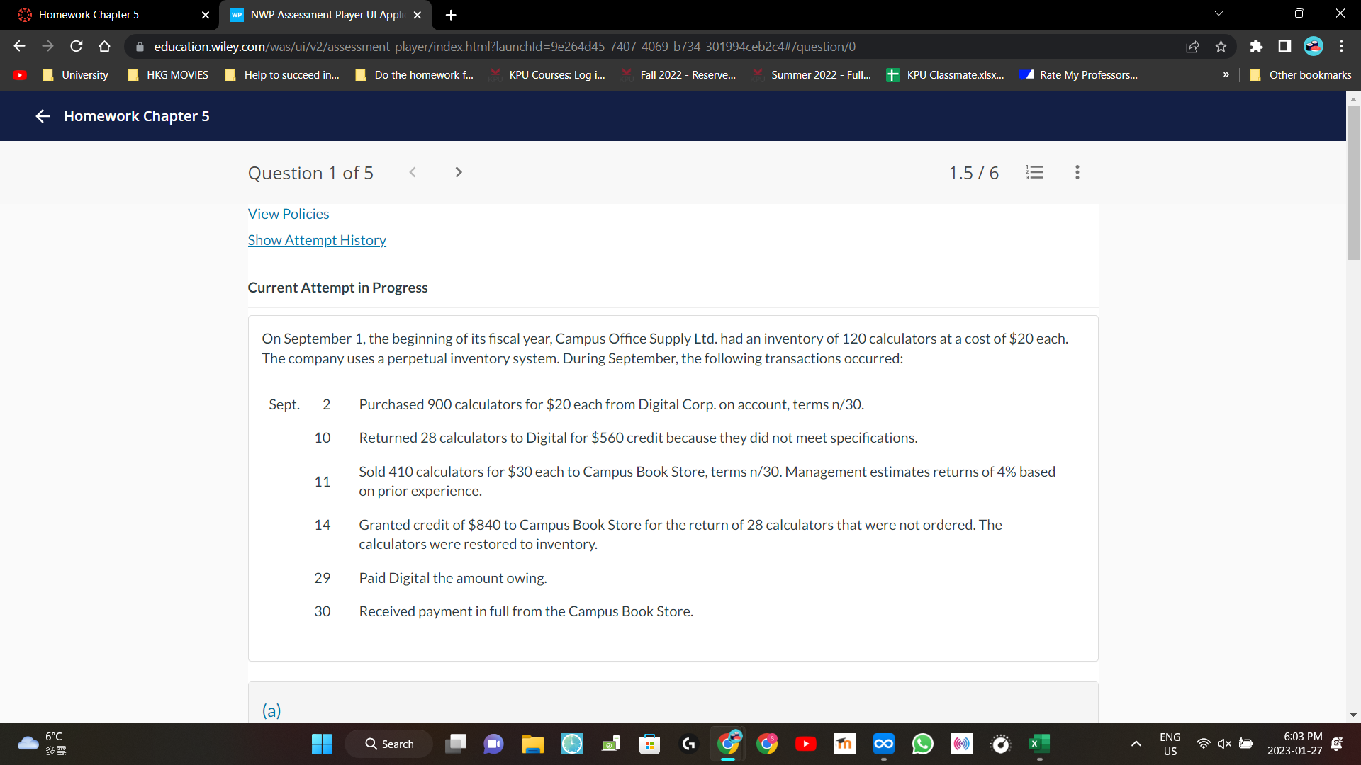Reload the current page

pyautogui.click(x=76, y=46)
